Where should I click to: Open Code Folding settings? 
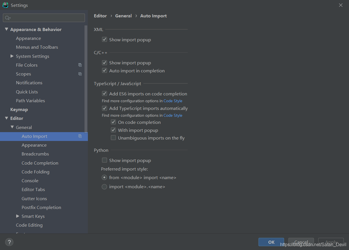36,172
